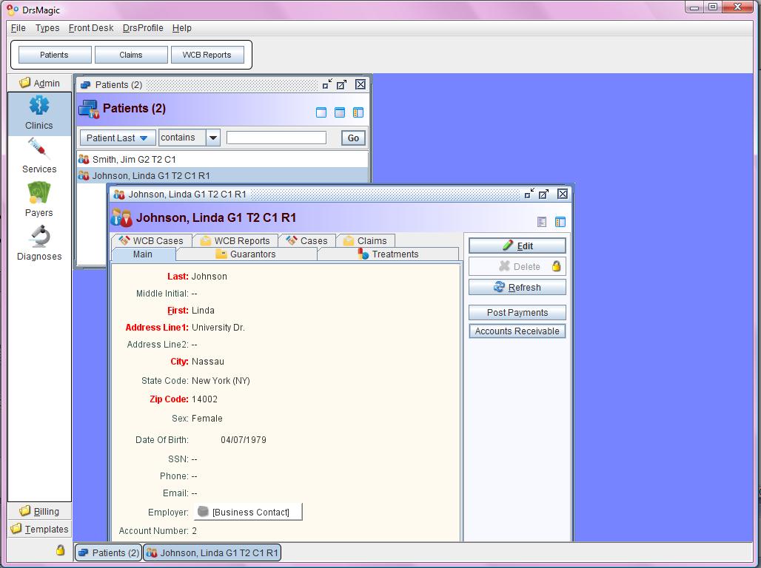
Task: Switch to Johnson, Linda taskbar item
Action: tap(212, 552)
